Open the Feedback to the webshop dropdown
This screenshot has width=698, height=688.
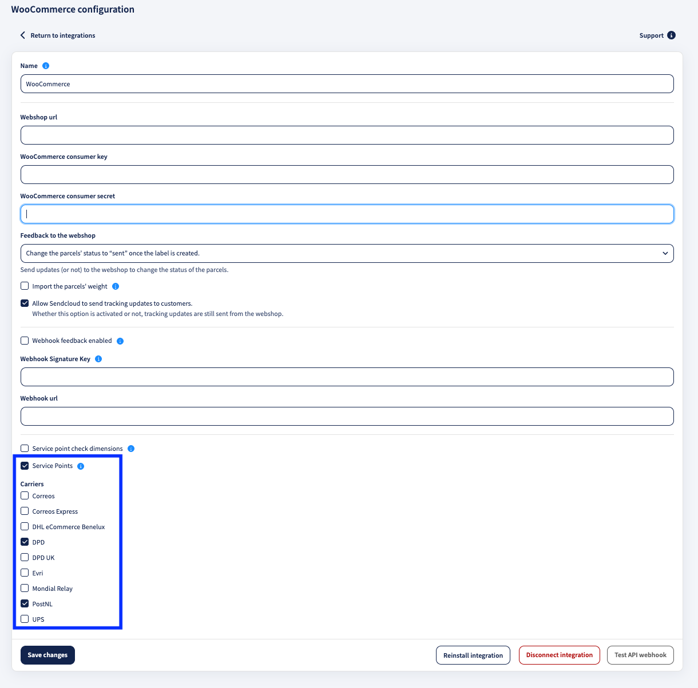point(347,253)
